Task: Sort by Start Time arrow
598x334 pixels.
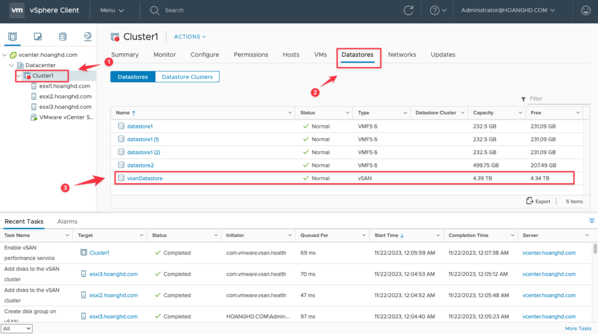Action: tap(402, 236)
